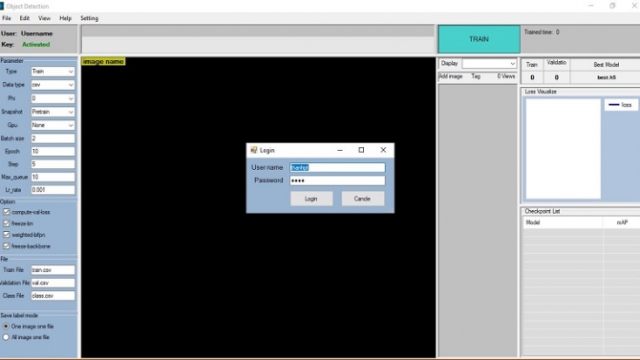Toggle compute-val-loss checkbox

6,212
